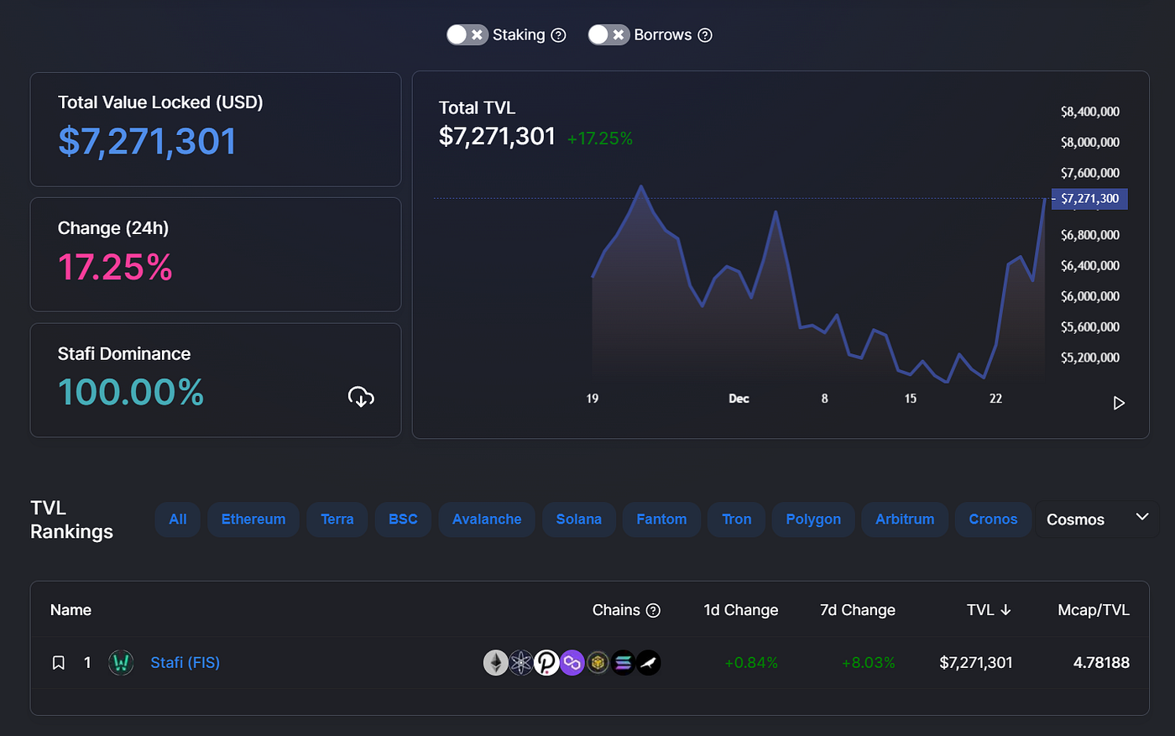The height and width of the screenshot is (736, 1175).
Task: Filter rankings by Ethereum
Action: tap(253, 519)
